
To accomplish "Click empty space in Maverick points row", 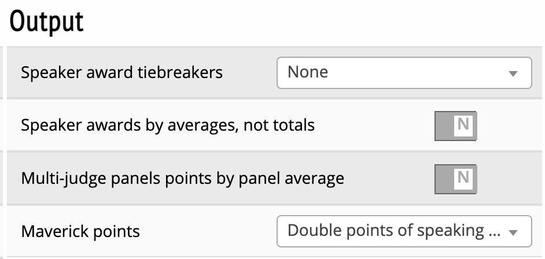I will click(208, 232).
